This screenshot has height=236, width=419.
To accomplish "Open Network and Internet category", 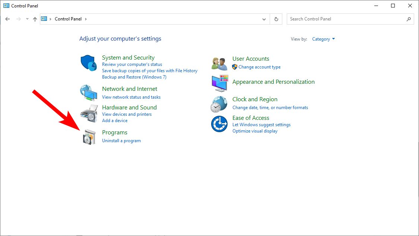I will tap(130, 89).
